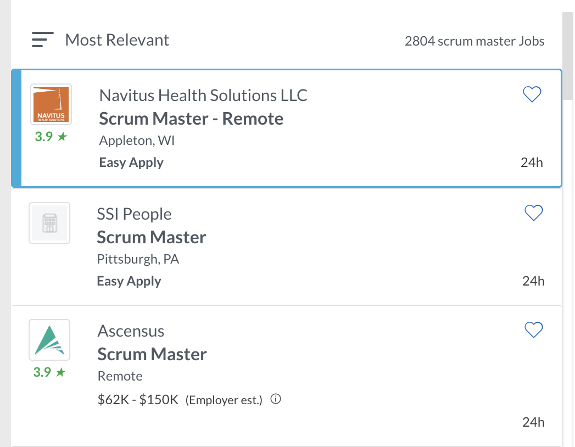Expand the Most Relevant sort dropdown
This screenshot has height=447, width=575.
click(x=117, y=40)
